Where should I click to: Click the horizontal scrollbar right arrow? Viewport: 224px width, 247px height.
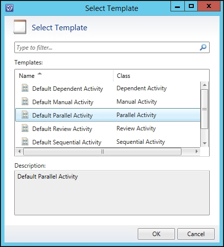point(196,151)
